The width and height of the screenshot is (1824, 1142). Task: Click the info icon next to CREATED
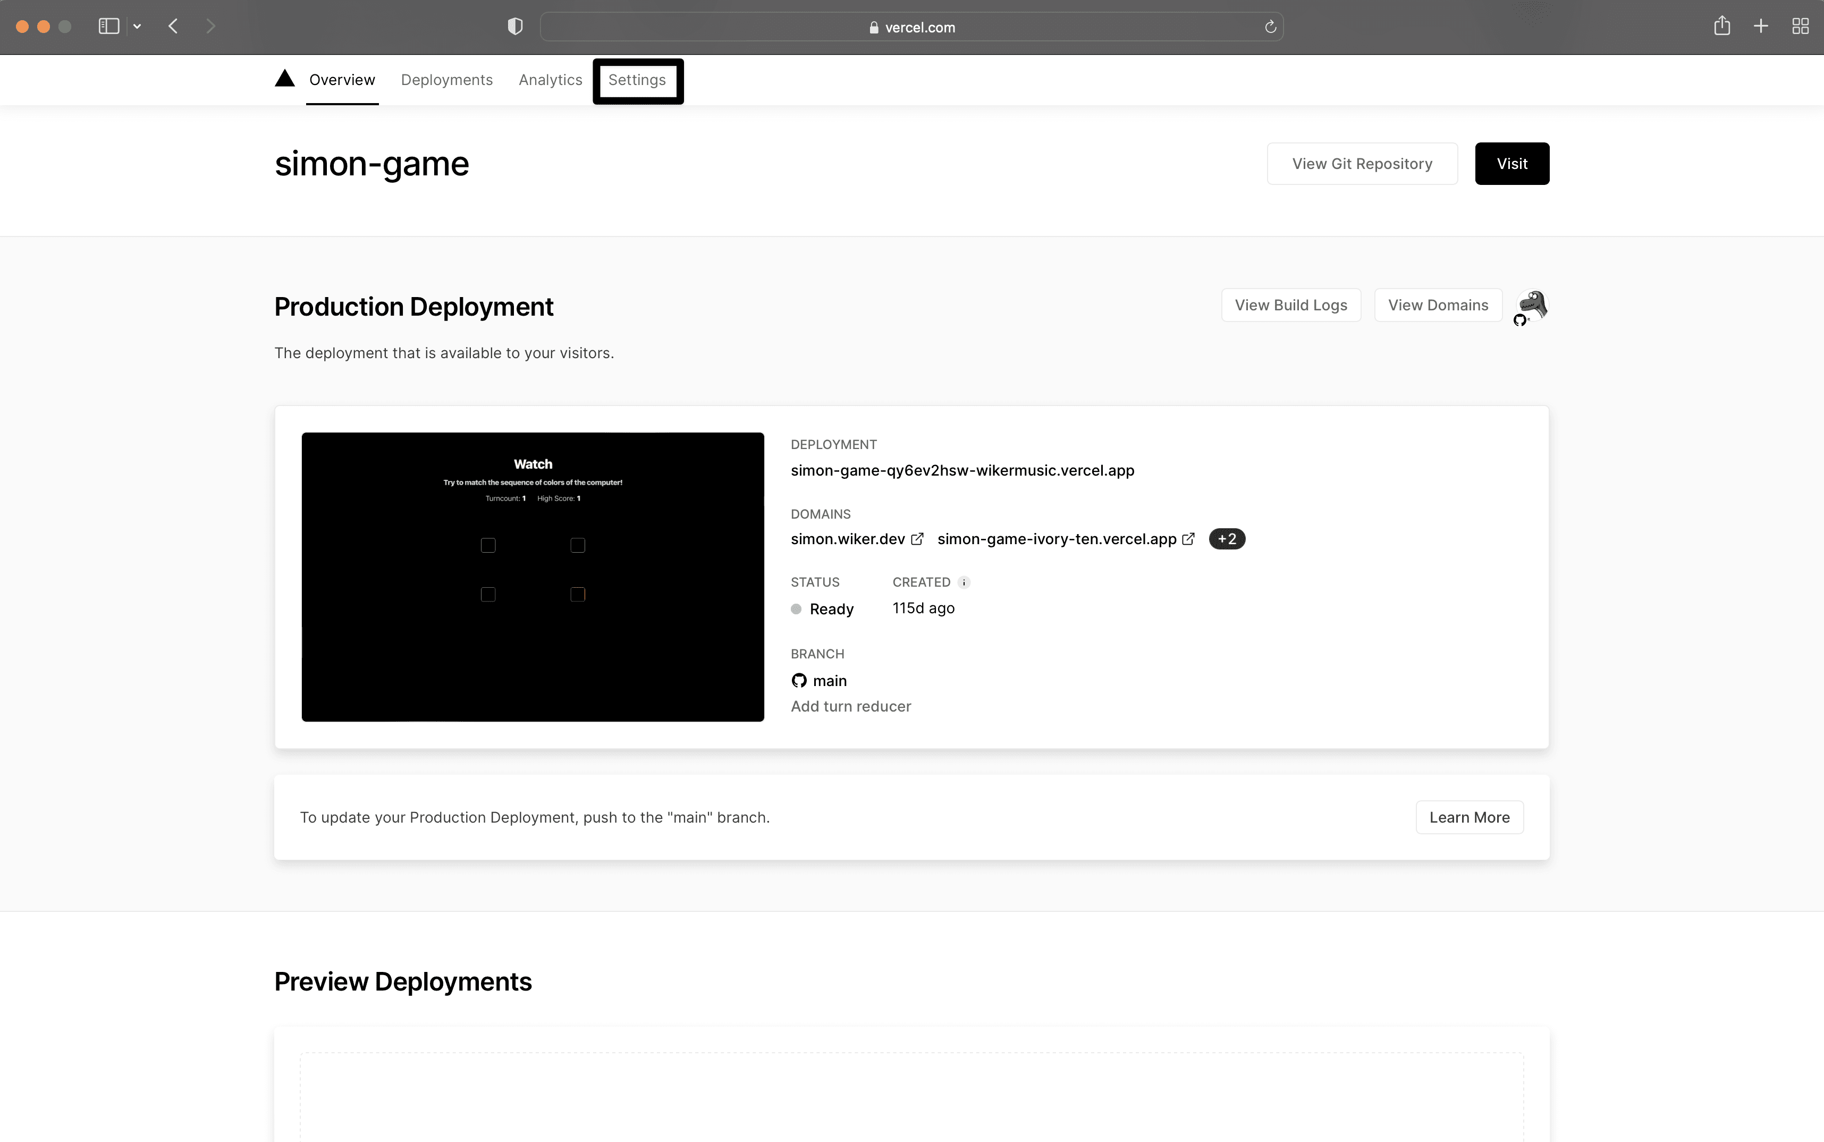(965, 581)
